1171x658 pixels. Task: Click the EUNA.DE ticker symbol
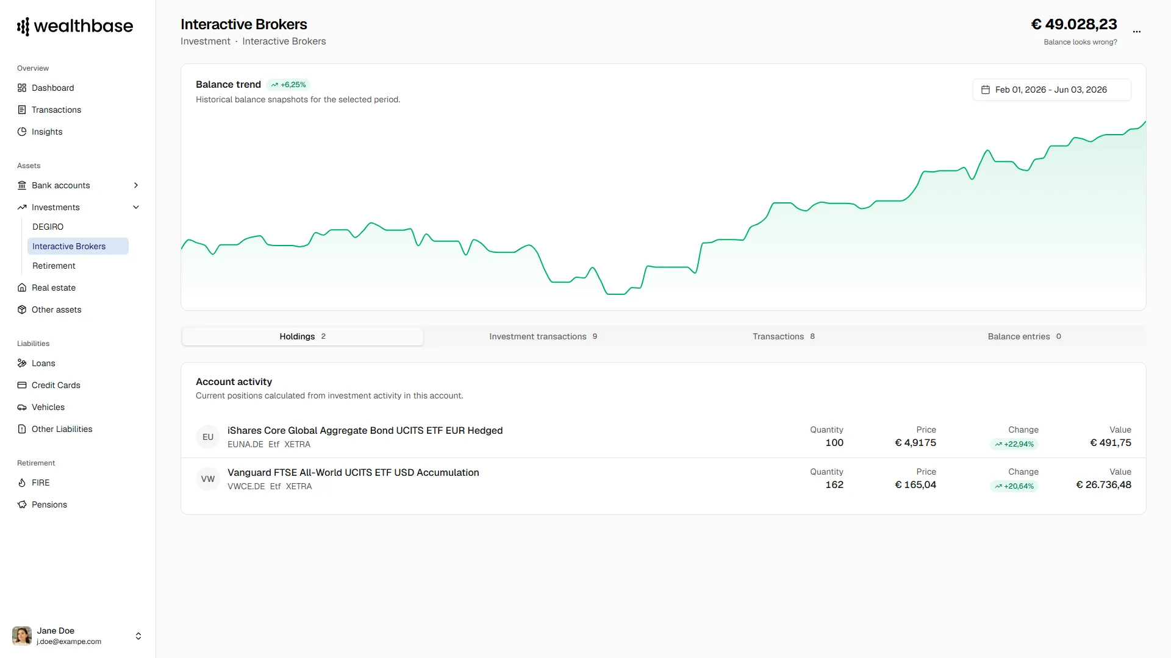(245, 444)
